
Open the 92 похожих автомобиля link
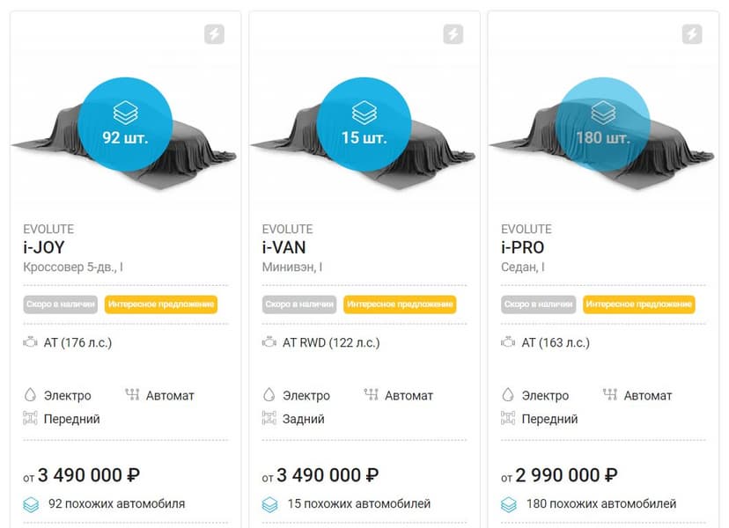pyautogui.click(x=129, y=504)
